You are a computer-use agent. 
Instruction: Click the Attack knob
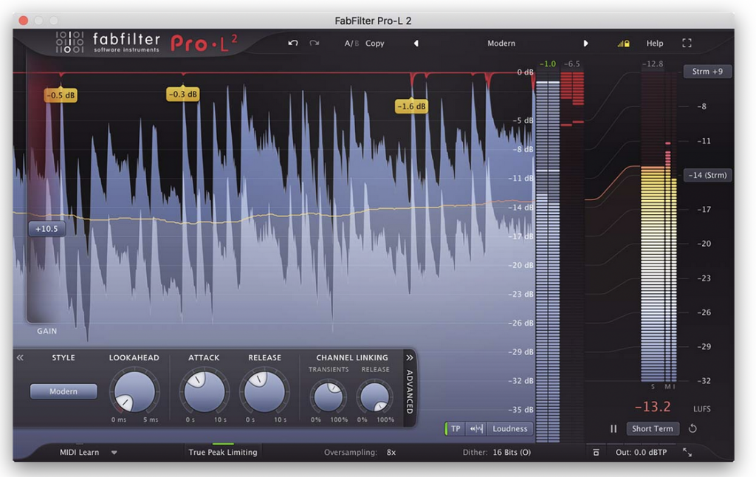tap(204, 391)
